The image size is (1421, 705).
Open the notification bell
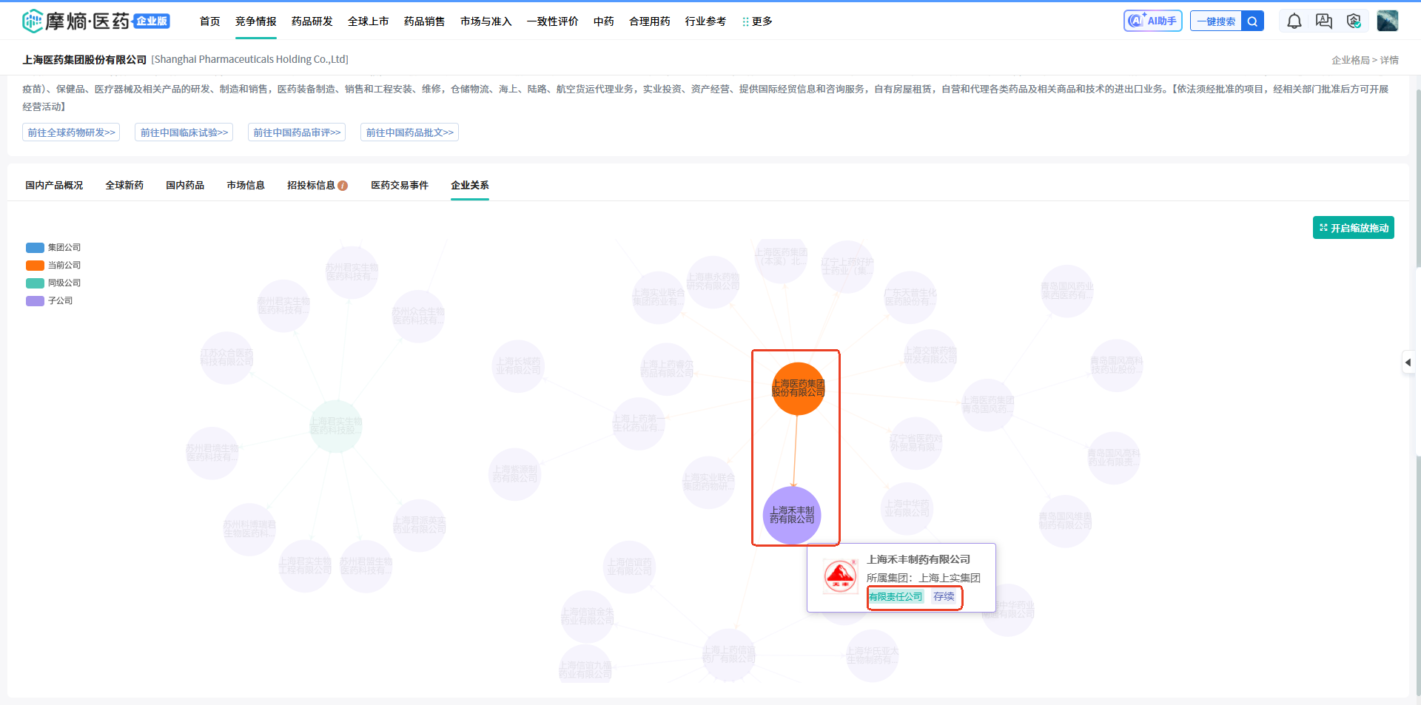pos(1294,21)
